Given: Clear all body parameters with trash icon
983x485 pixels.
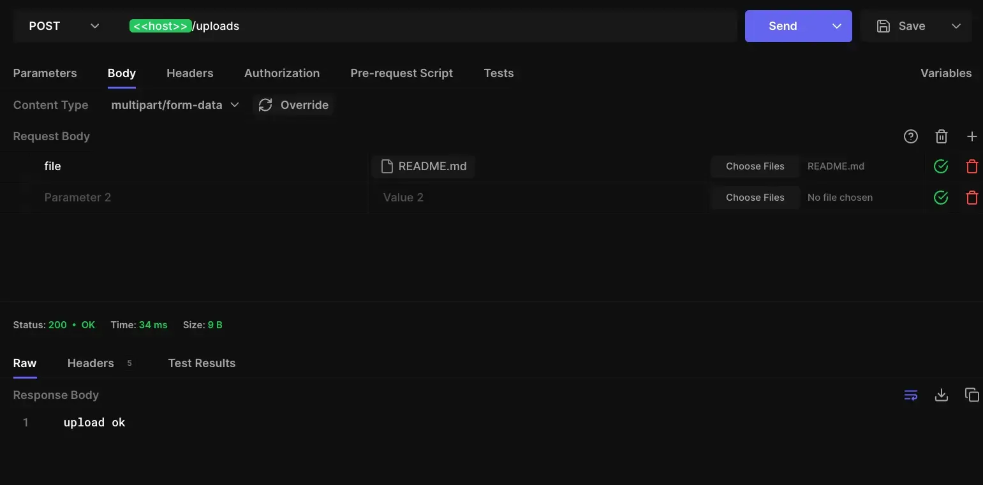Looking at the screenshot, I should pos(942,136).
